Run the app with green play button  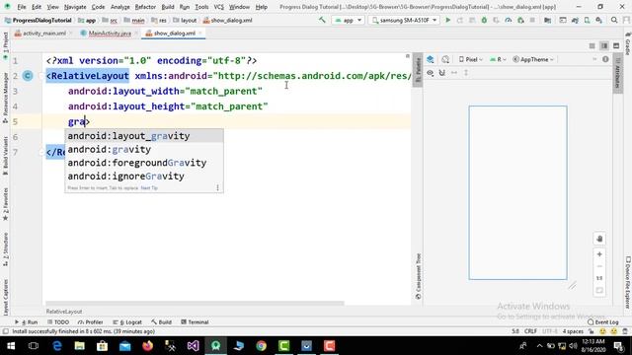447,20
